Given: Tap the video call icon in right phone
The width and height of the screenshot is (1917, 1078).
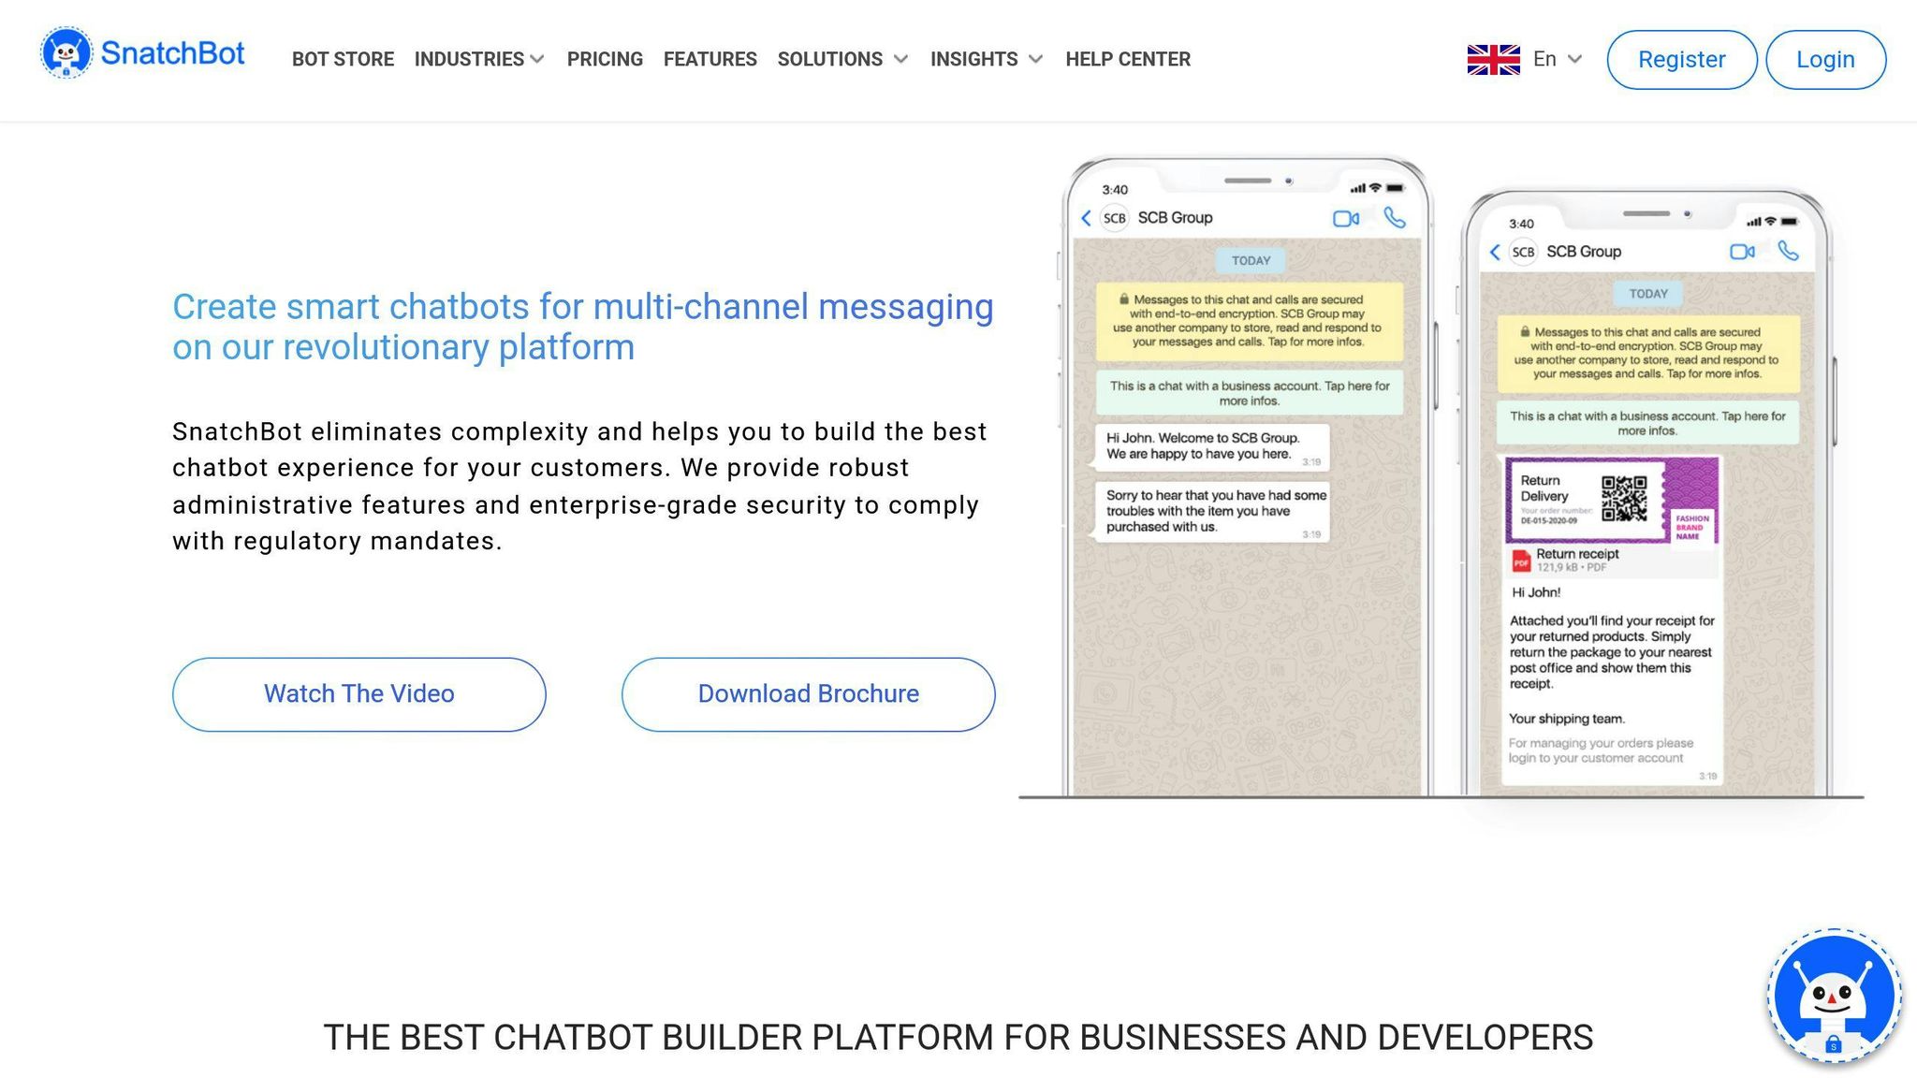Looking at the screenshot, I should (x=1741, y=252).
